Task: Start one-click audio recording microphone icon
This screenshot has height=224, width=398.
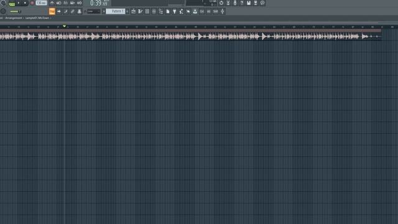Action: coord(235,3)
